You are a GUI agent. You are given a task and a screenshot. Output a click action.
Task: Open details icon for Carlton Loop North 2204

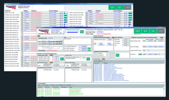[87, 13]
